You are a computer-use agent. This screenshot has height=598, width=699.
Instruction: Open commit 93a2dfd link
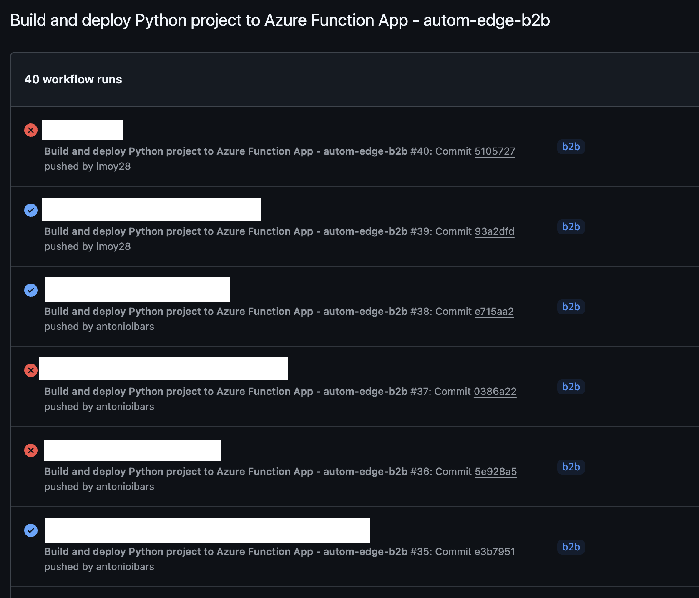pyautogui.click(x=495, y=231)
